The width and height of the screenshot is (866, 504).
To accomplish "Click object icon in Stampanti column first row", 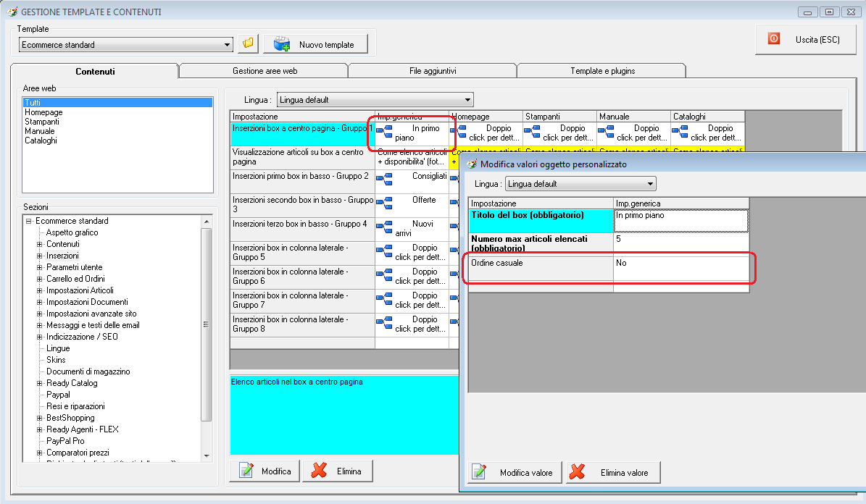I will (533, 131).
